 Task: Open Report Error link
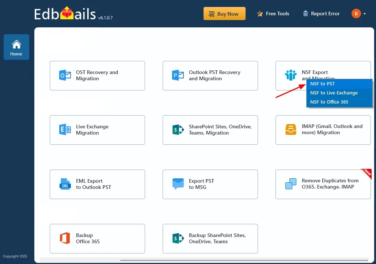(x=321, y=13)
